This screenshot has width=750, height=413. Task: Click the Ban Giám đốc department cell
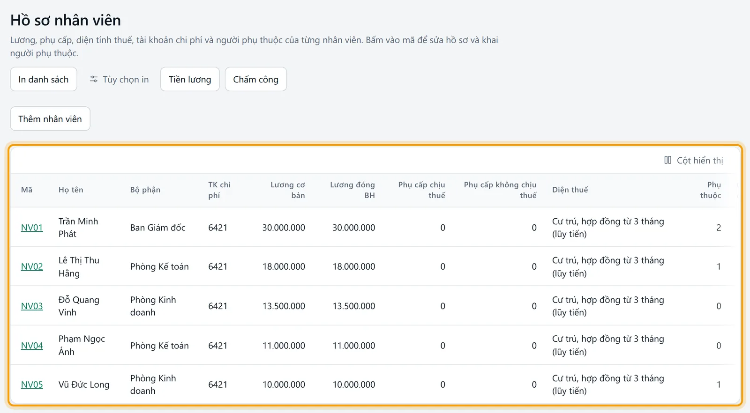[158, 228]
